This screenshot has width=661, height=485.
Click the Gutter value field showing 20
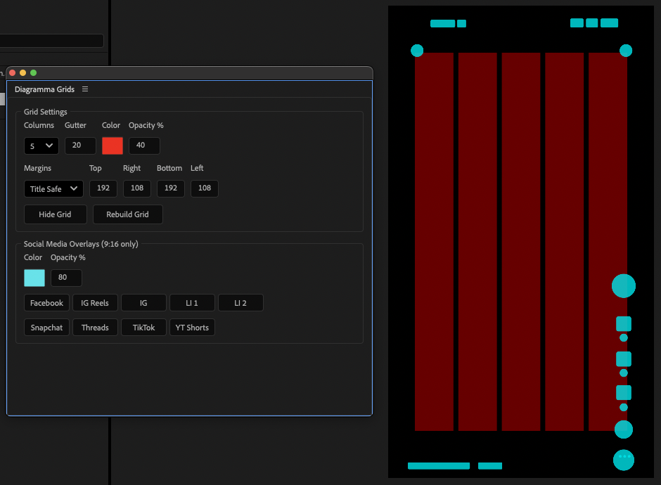(x=79, y=145)
